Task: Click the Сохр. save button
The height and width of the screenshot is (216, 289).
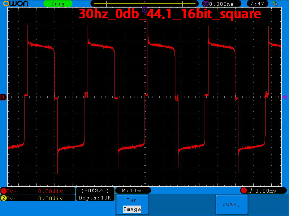Action: click(x=232, y=204)
